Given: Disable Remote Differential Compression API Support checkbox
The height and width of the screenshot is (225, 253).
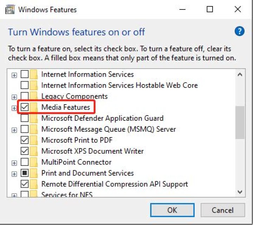Looking at the screenshot, I should [25, 184].
